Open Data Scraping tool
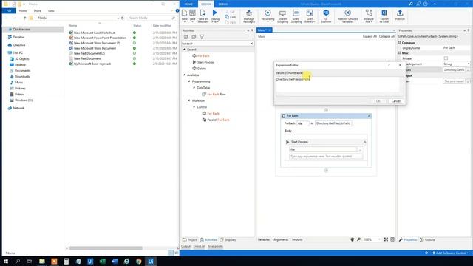 (x=296, y=16)
